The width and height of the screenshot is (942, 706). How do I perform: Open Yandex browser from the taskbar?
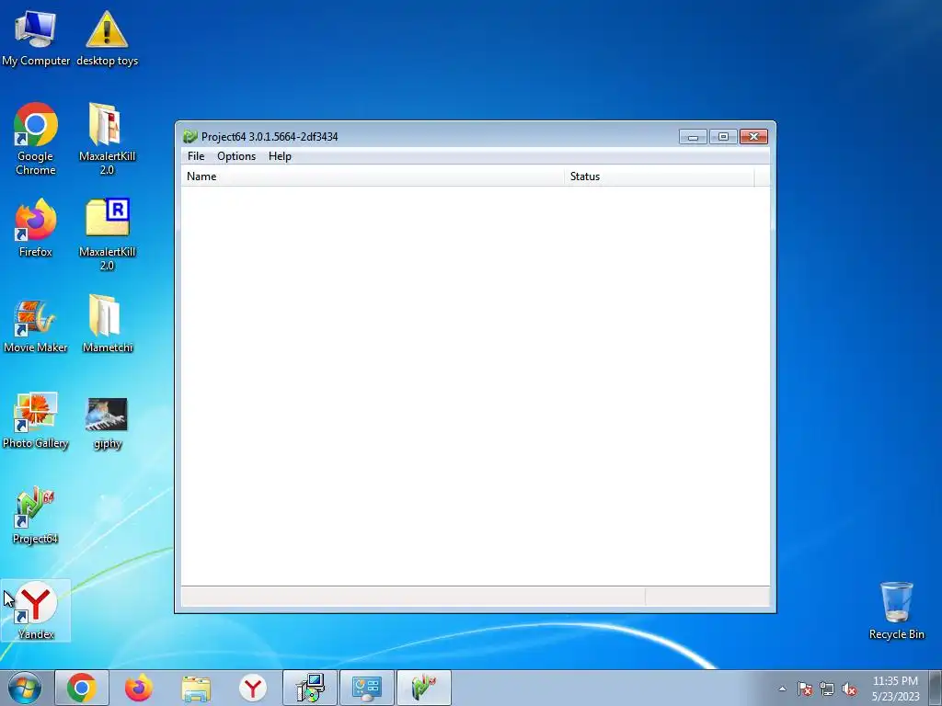(x=253, y=688)
